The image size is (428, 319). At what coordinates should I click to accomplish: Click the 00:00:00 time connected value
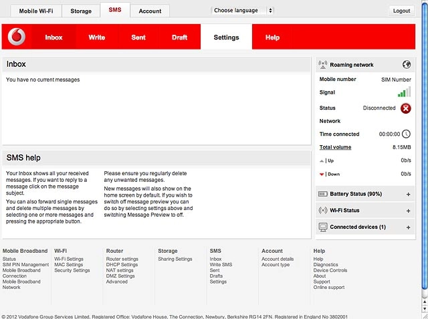tap(389, 134)
